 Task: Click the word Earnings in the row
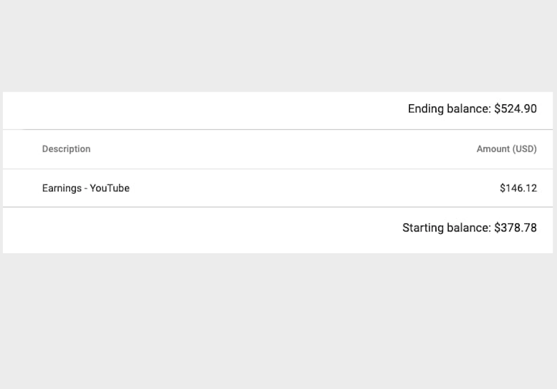(x=62, y=188)
